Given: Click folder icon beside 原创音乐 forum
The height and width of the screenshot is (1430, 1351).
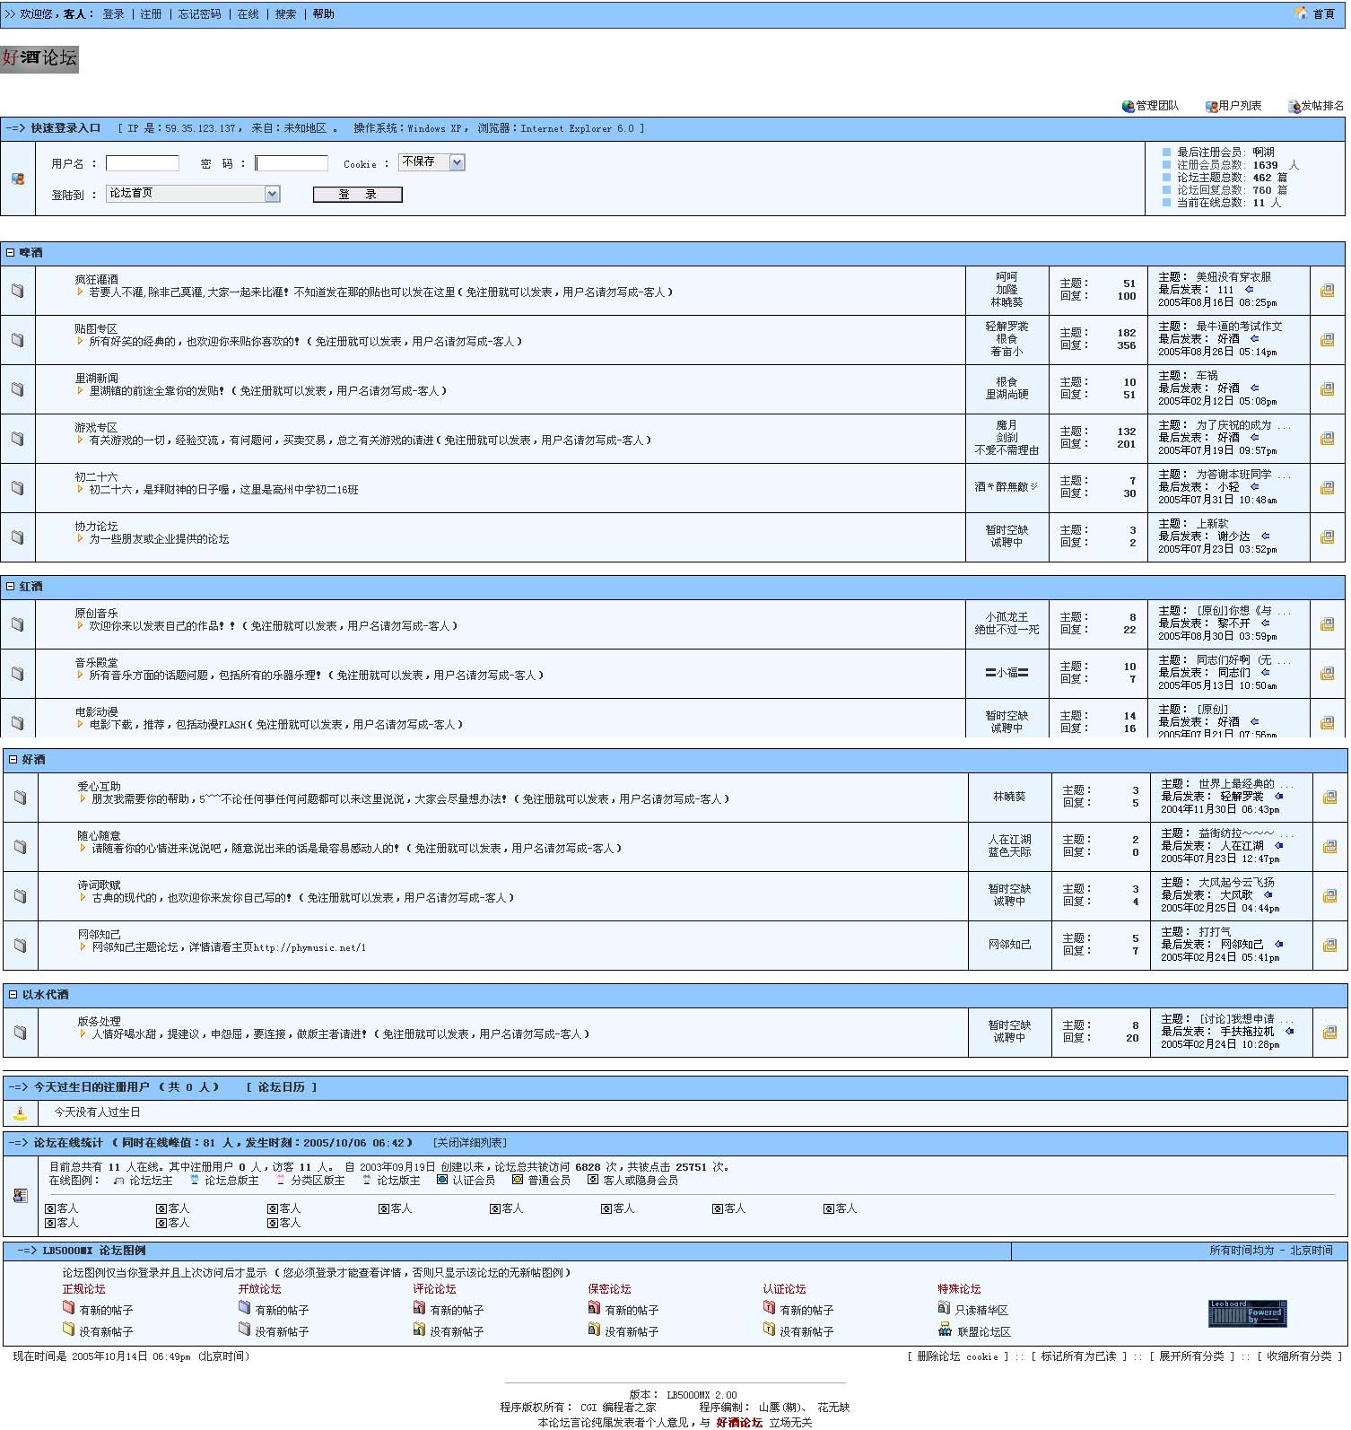Looking at the screenshot, I should tap(18, 624).
